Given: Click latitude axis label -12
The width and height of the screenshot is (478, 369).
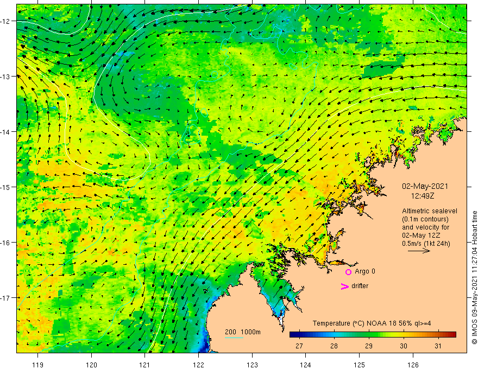Looking at the screenshot, I should pyautogui.click(x=5, y=21).
